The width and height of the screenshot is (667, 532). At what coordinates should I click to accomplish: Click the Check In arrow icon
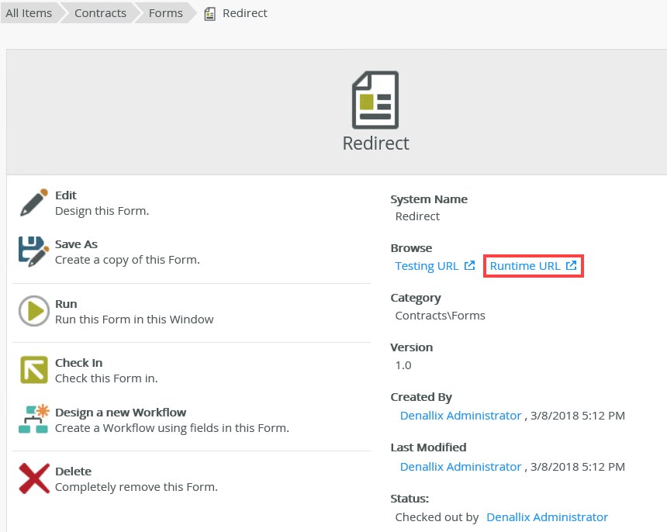(34, 370)
